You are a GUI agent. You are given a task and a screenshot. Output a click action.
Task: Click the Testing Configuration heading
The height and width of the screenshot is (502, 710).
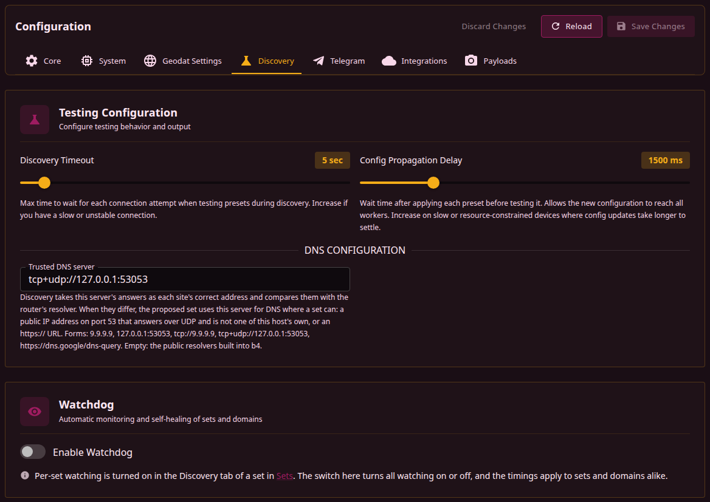point(118,112)
